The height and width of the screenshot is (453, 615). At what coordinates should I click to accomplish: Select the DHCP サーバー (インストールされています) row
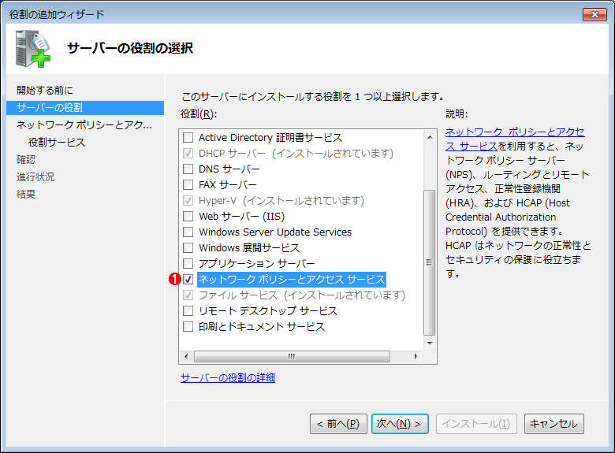296,153
